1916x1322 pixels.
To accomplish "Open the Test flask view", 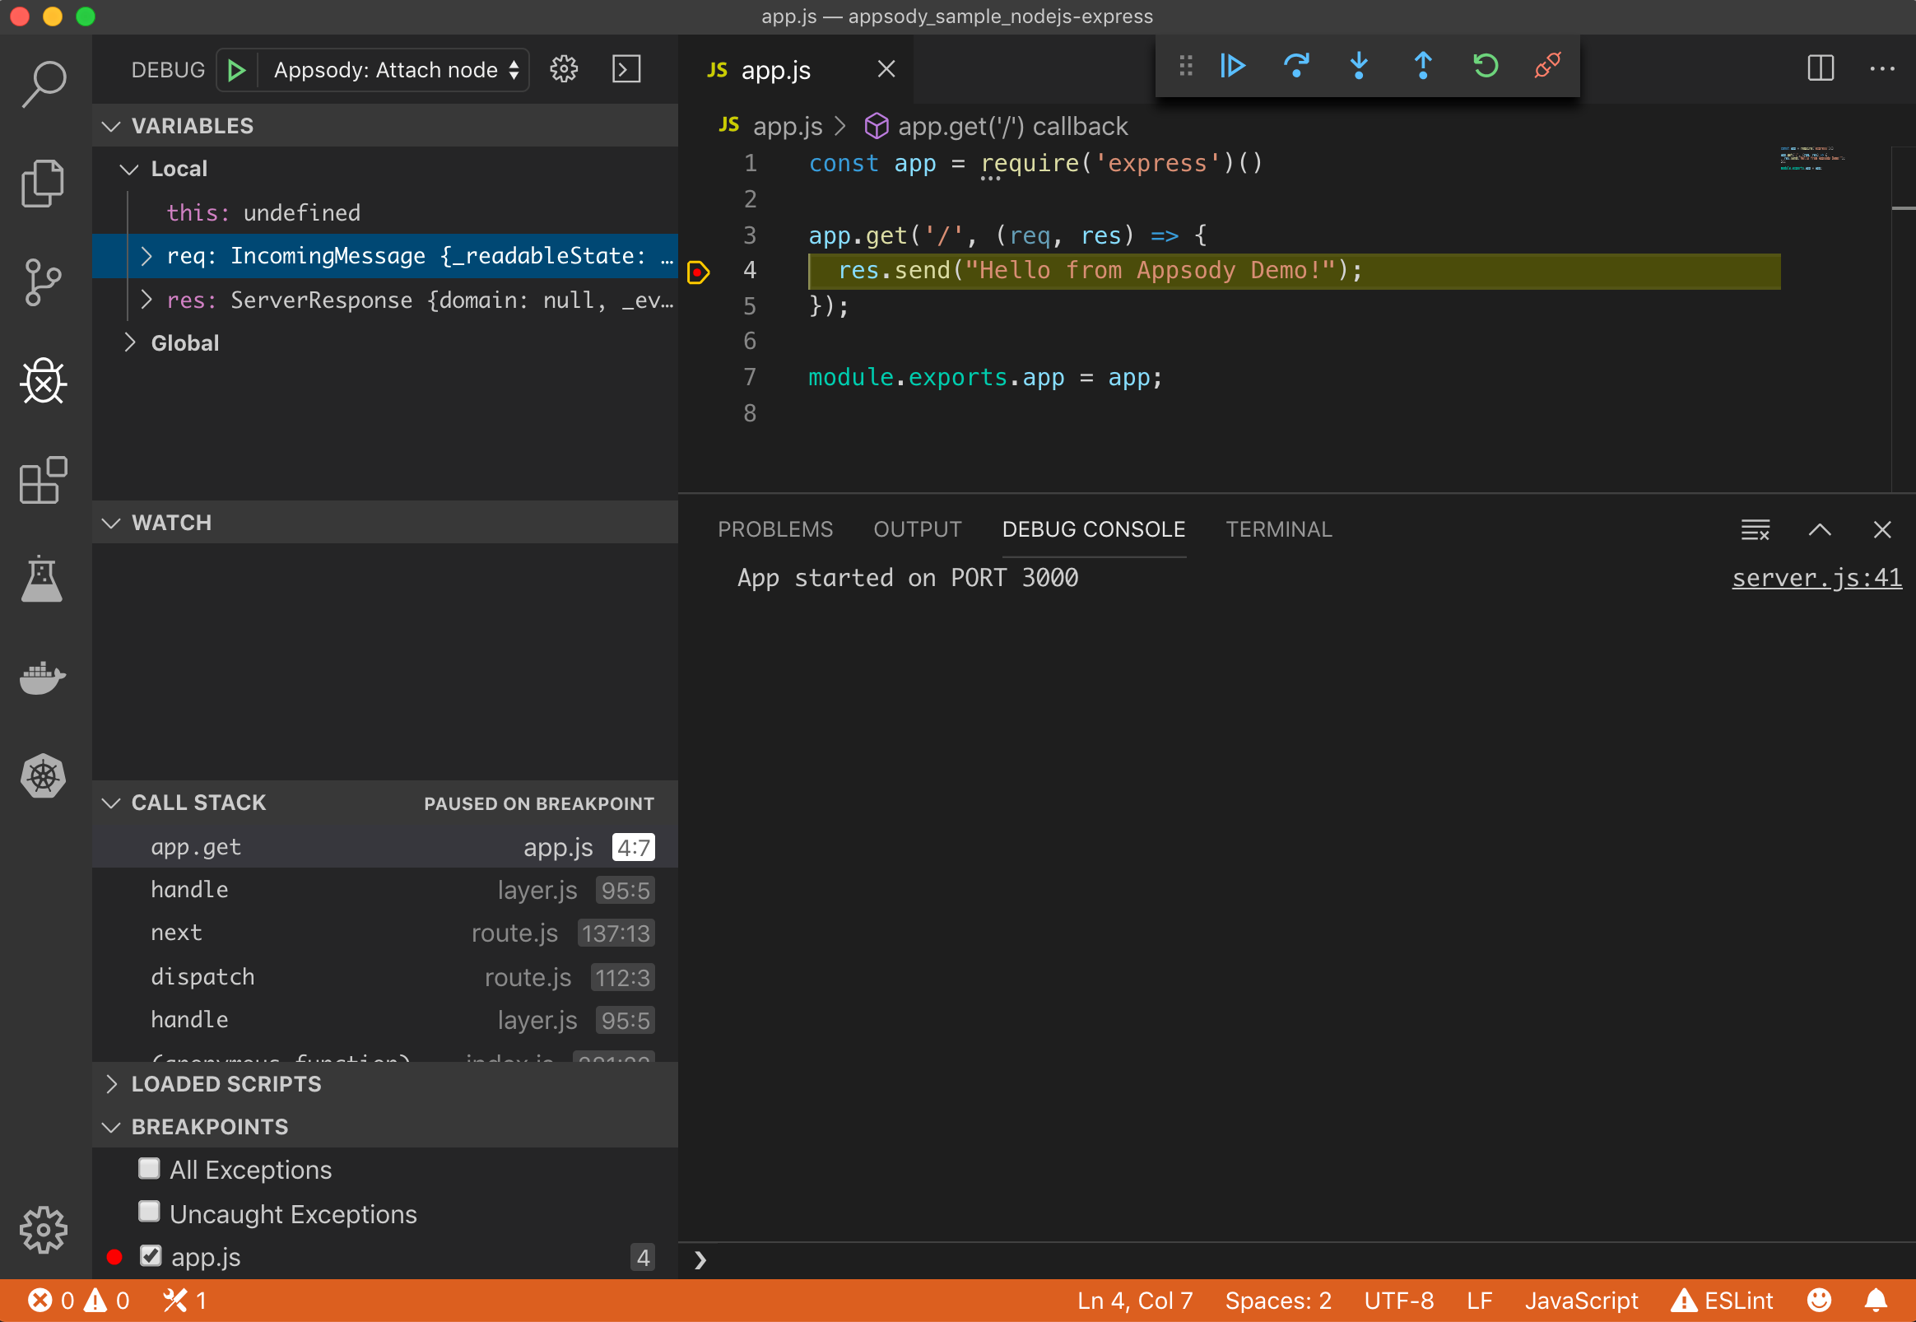I will (x=42, y=579).
